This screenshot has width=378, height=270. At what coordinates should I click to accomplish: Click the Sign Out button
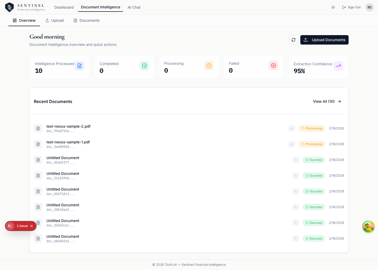pyautogui.click(x=351, y=7)
